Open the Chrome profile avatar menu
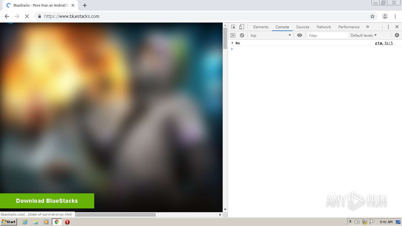The height and width of the screenshot is (226, 402). [x=385, y=16]
